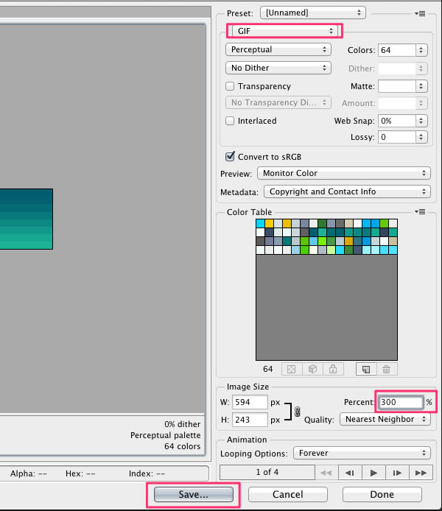The width and height of the screenshot is (442, 511).
Task: Click the "Hex: --" readout
Action: (80, 473)
